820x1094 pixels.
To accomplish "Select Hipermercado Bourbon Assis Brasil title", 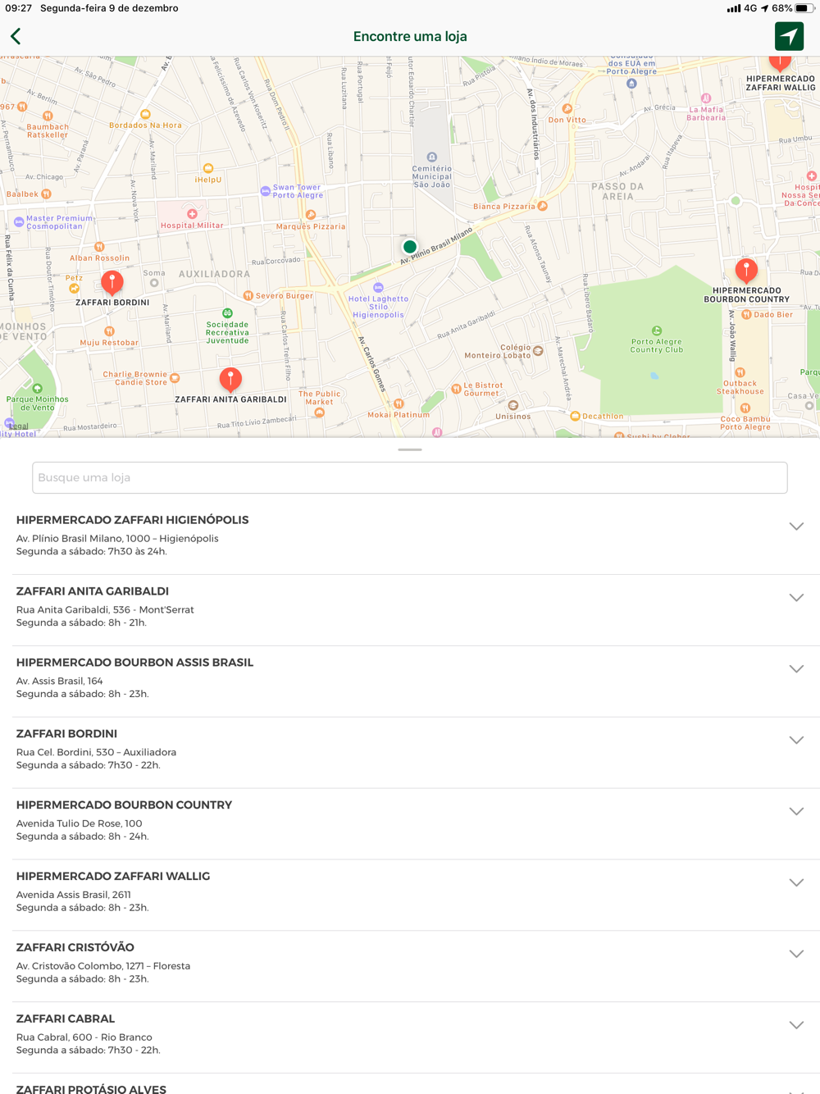I will [x=134, y=663].
